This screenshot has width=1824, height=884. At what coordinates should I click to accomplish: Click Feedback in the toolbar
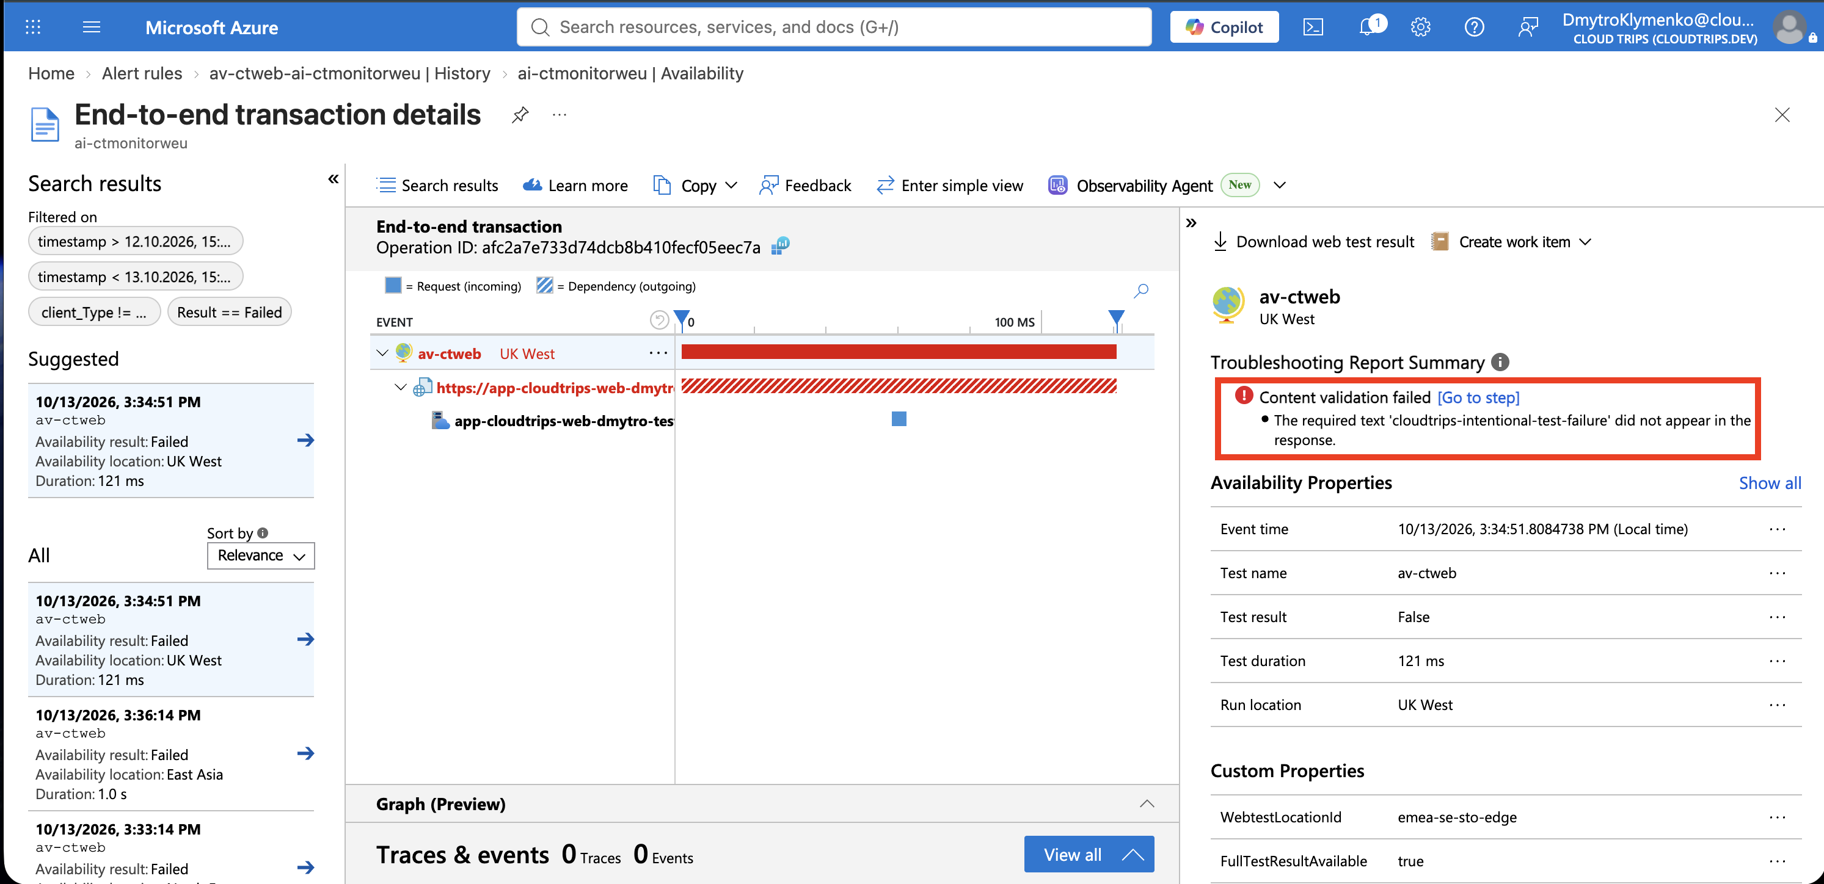click(x=805, y=186)
